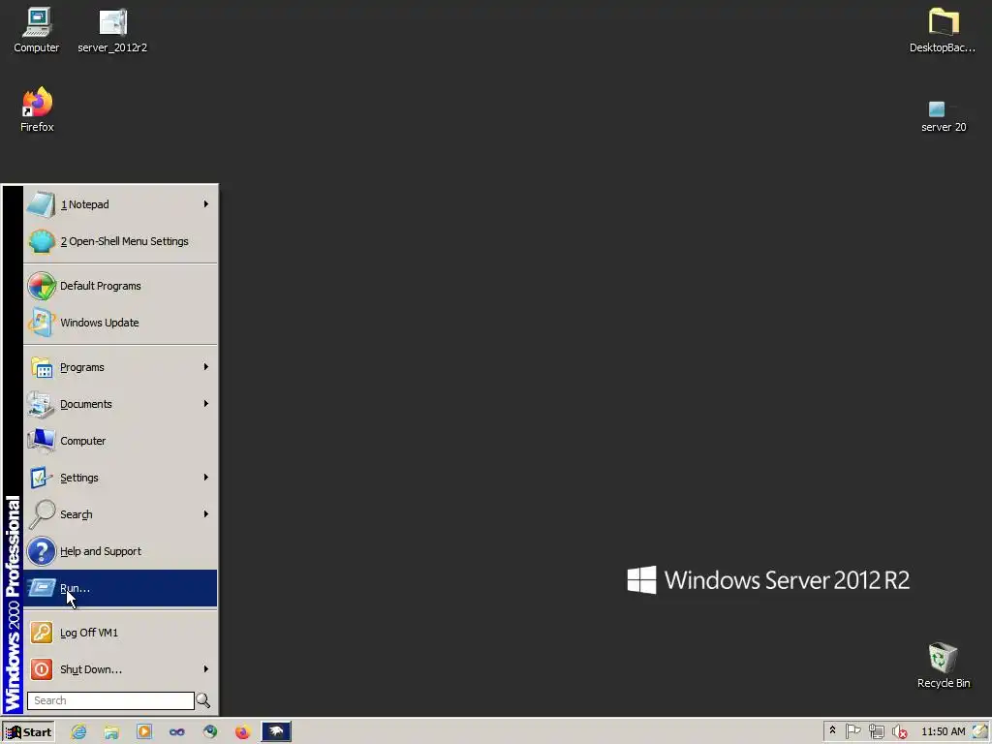Open Help and Support

click(x=120, y=551)
